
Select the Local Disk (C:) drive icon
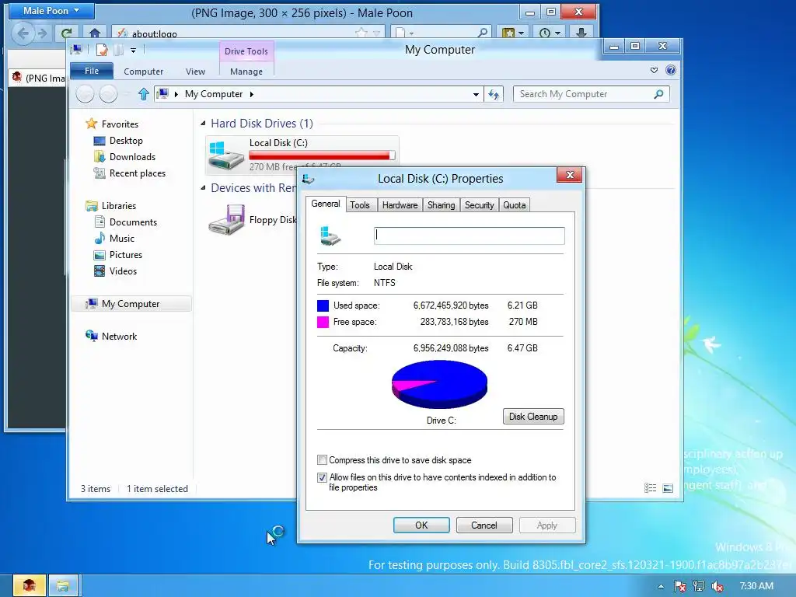click(x=226, y=155)
